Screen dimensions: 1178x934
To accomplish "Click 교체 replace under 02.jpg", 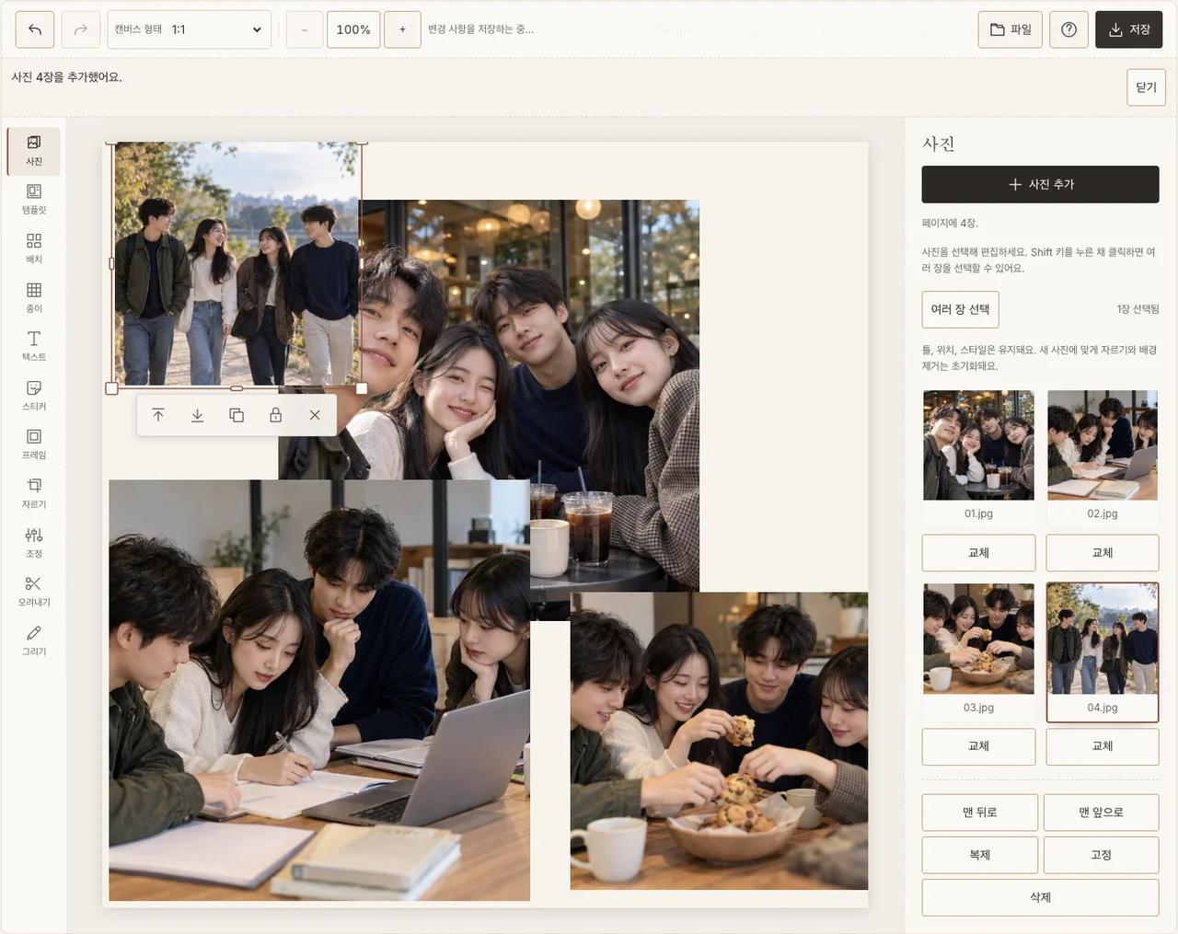I will (x=1103, y=553).
